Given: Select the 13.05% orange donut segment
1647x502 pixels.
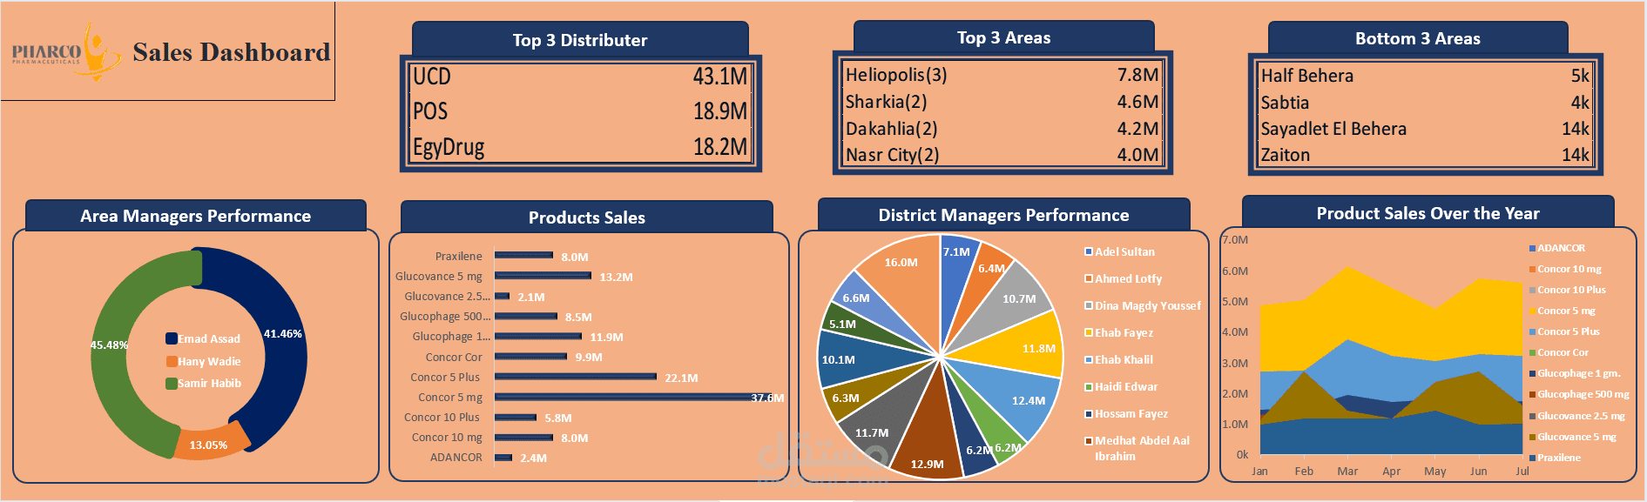Looking at the screenshot, I should 209,445.
